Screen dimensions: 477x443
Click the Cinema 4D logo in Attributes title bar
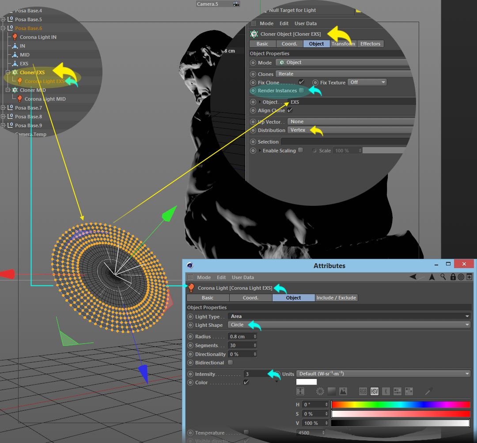click(x=190, y=265)
